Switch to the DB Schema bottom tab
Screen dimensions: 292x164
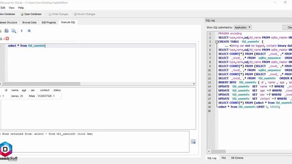coord(237,158)
